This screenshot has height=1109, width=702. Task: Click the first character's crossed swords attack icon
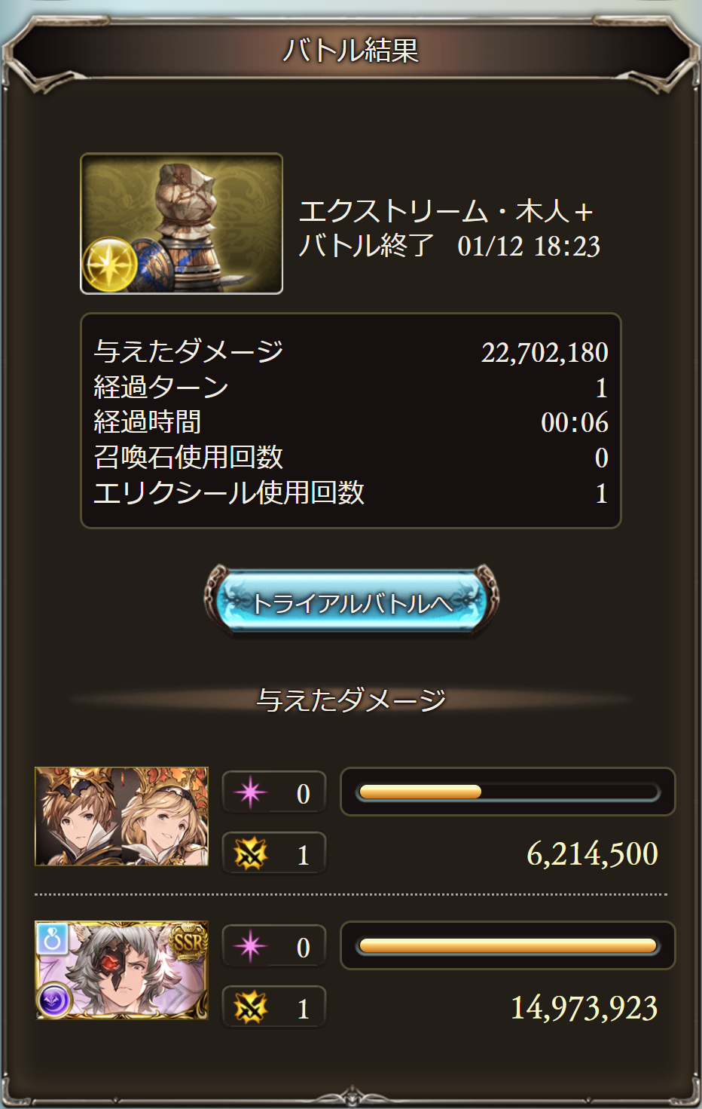point(250,854)
